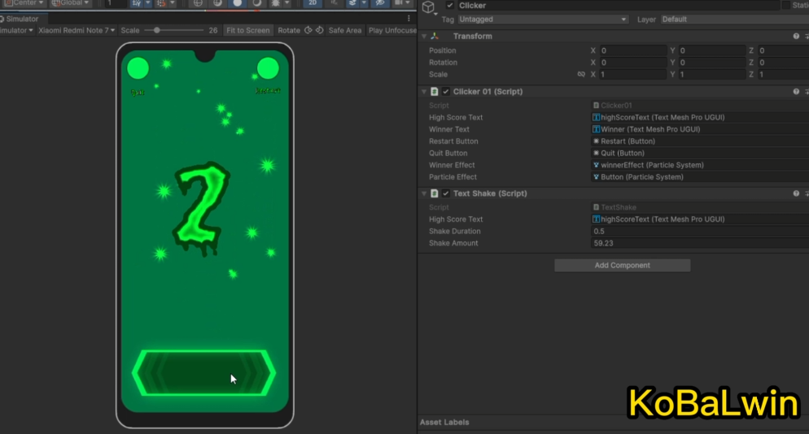
Task: Toggle the Clicker GameObject active checkbox
Action: [x=450, y=5]
